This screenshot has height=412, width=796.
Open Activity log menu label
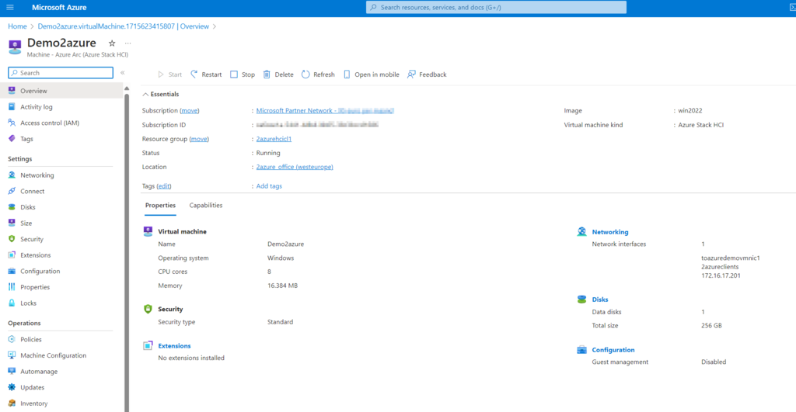click(x=37, y=107)
